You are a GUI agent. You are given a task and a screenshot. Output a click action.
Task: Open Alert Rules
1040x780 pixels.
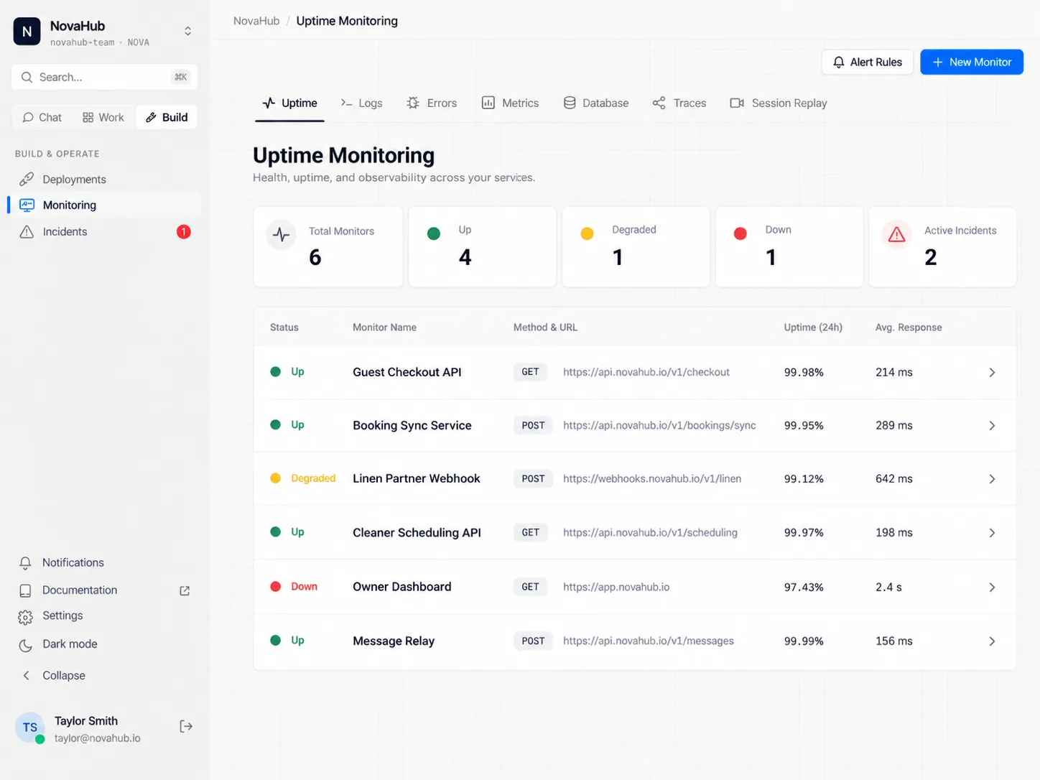[x=868, y=62]
